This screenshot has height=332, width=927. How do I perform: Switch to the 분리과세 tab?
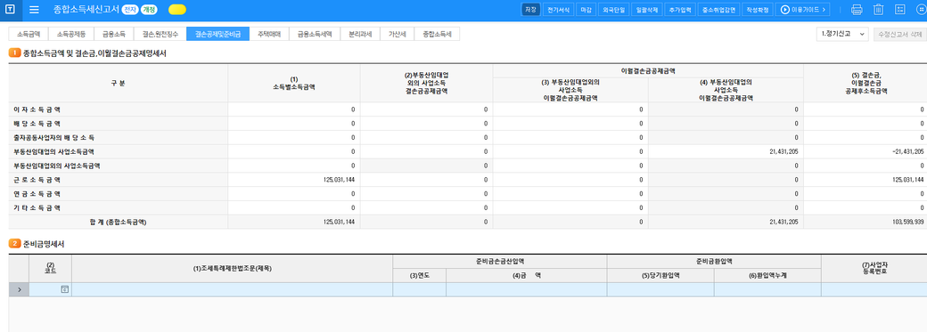coord(360,34)
